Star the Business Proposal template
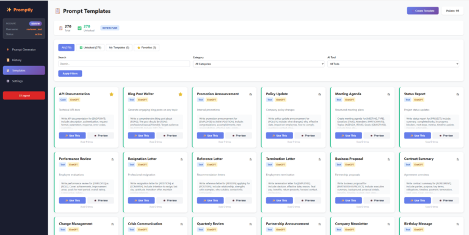Image resolution: width=469 pixels, height=235 pixels. coord(388,159)
